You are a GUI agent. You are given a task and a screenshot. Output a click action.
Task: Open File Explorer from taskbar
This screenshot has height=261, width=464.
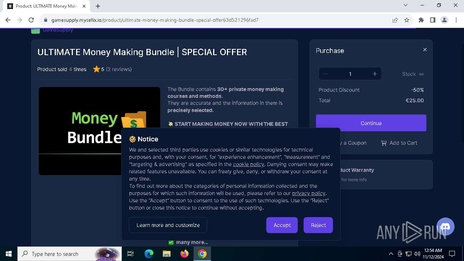tap(166, 254)
